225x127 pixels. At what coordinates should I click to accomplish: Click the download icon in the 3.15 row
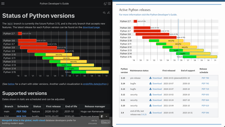pyautogui.click(x=150, y=78)
